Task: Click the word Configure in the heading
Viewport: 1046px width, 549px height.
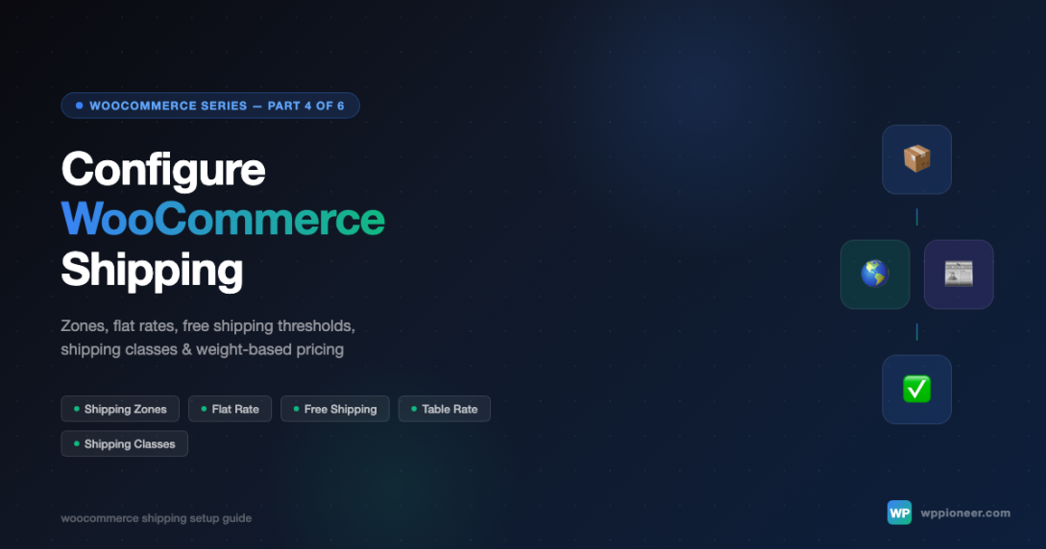Action: 163,170
